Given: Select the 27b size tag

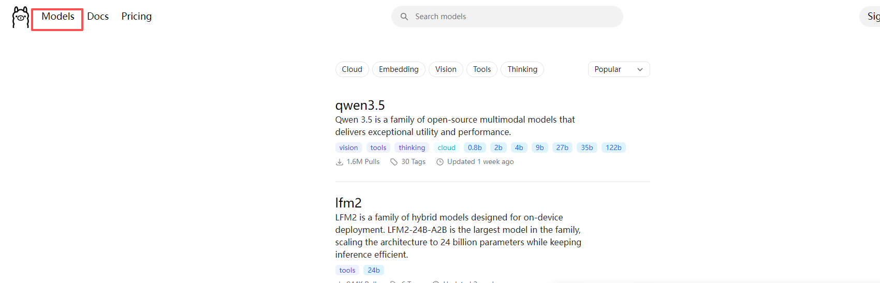Looking at the screenshot, I should (x=563, y=148).
